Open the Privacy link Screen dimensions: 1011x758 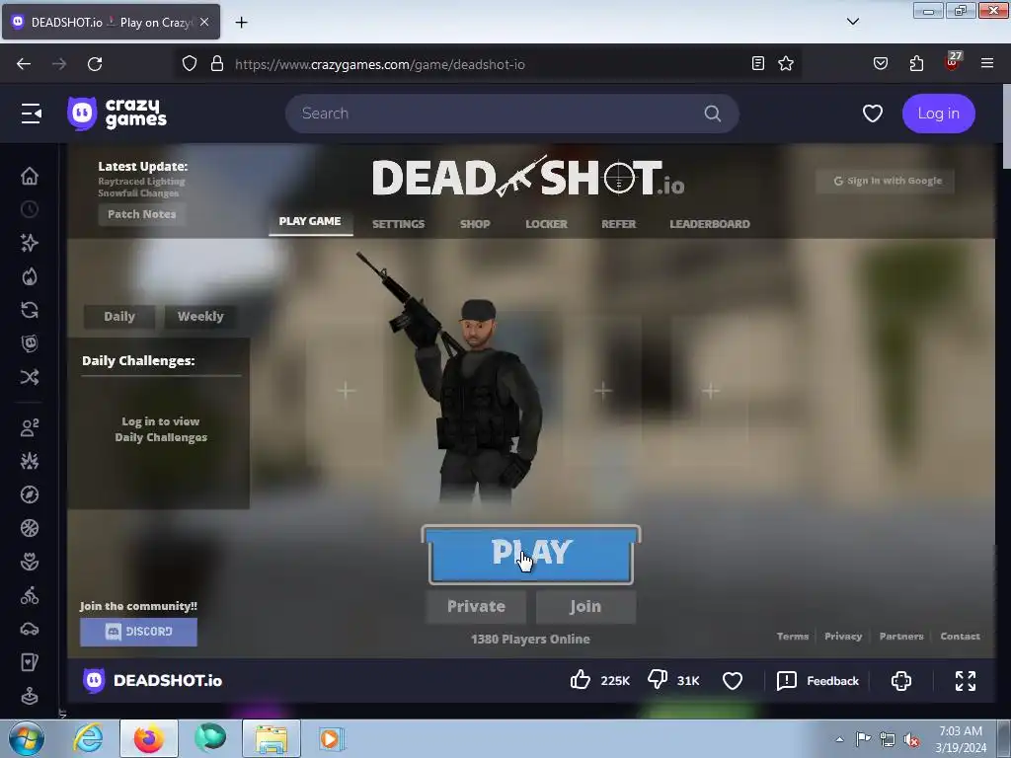pyautogui.click(x=843, y=637)
